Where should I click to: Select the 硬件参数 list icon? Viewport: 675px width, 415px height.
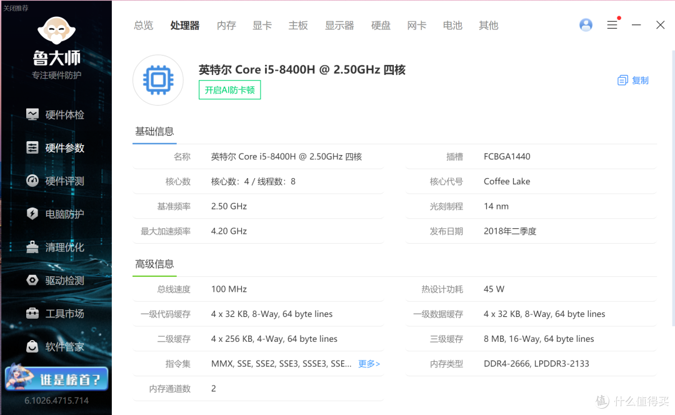click(x=32, y=147)
